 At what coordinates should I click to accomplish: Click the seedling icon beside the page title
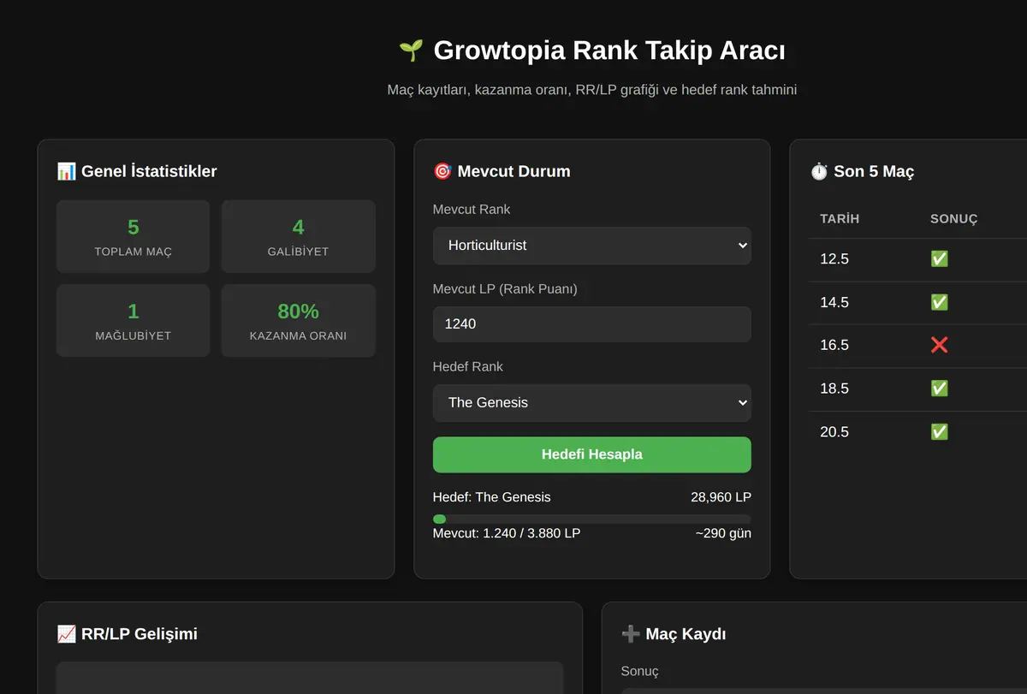tap(411, 50)
